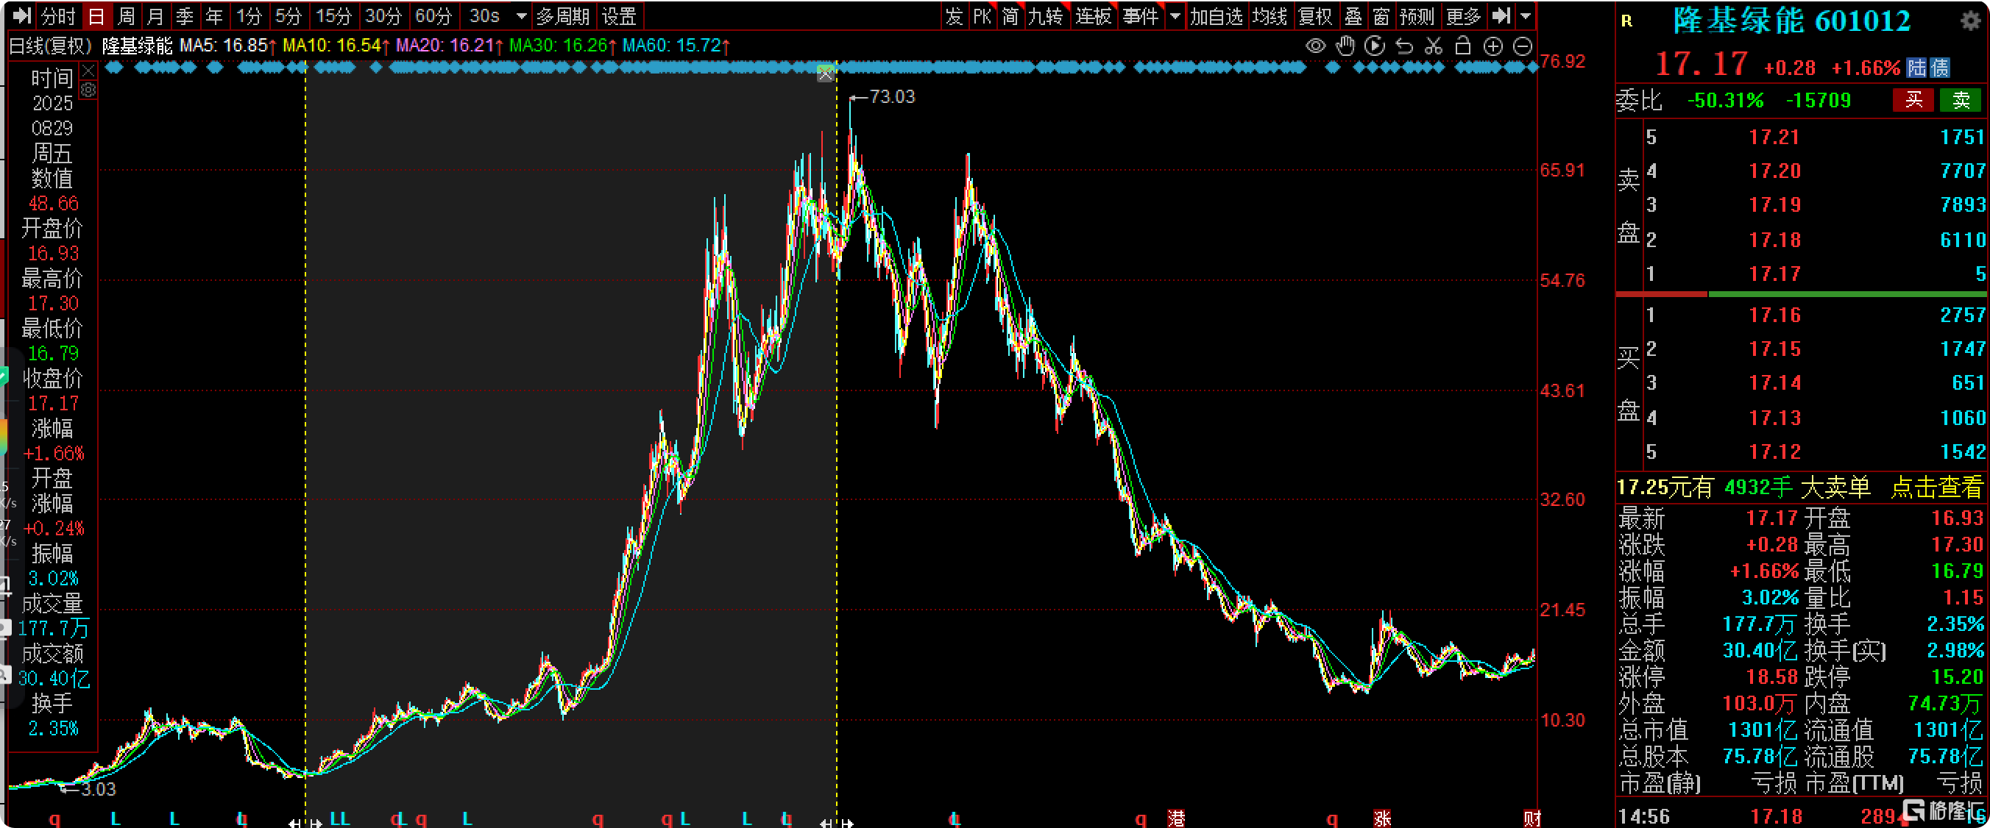Image resolution: width=1990 pixels, height=828 pixels.
Task: Close the selected range overlay X
Action: point(826,74)
